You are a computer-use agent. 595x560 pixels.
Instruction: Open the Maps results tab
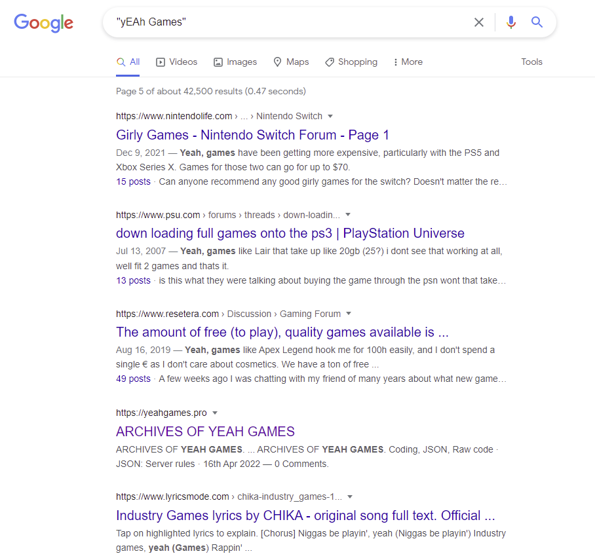coord(291,62)
